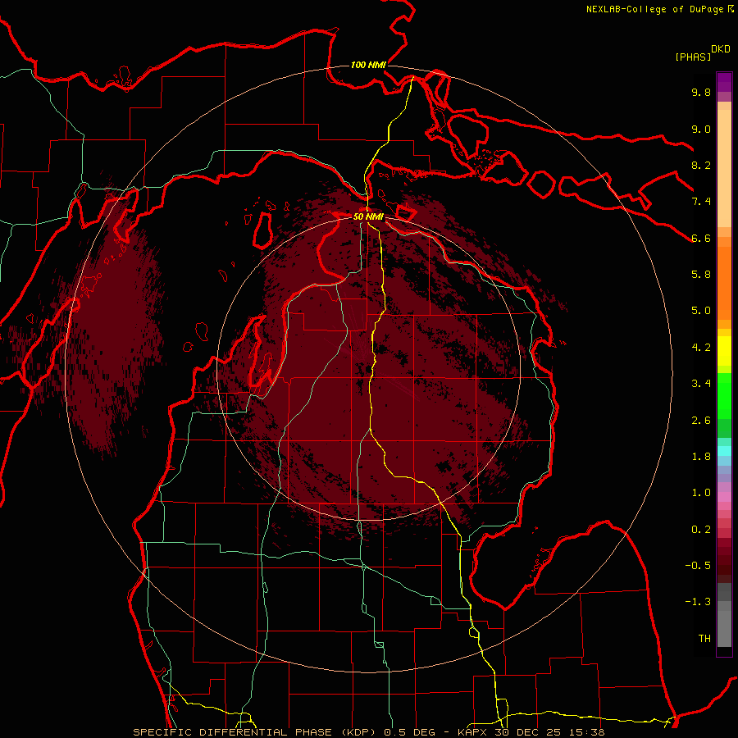The image size is (738, 738).
Task: Pick the bright yellow band on the color bar
Action: pyautogui.click(x=724, y=351)
